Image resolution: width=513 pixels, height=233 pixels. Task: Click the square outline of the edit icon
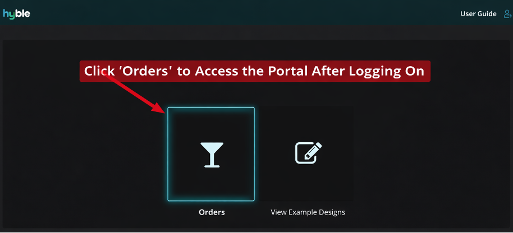pyautogui.click(x=305, y=155)
